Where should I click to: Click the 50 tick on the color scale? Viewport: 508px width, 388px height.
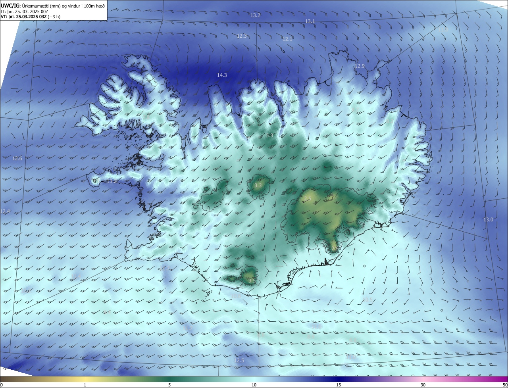tap(505, 385)
